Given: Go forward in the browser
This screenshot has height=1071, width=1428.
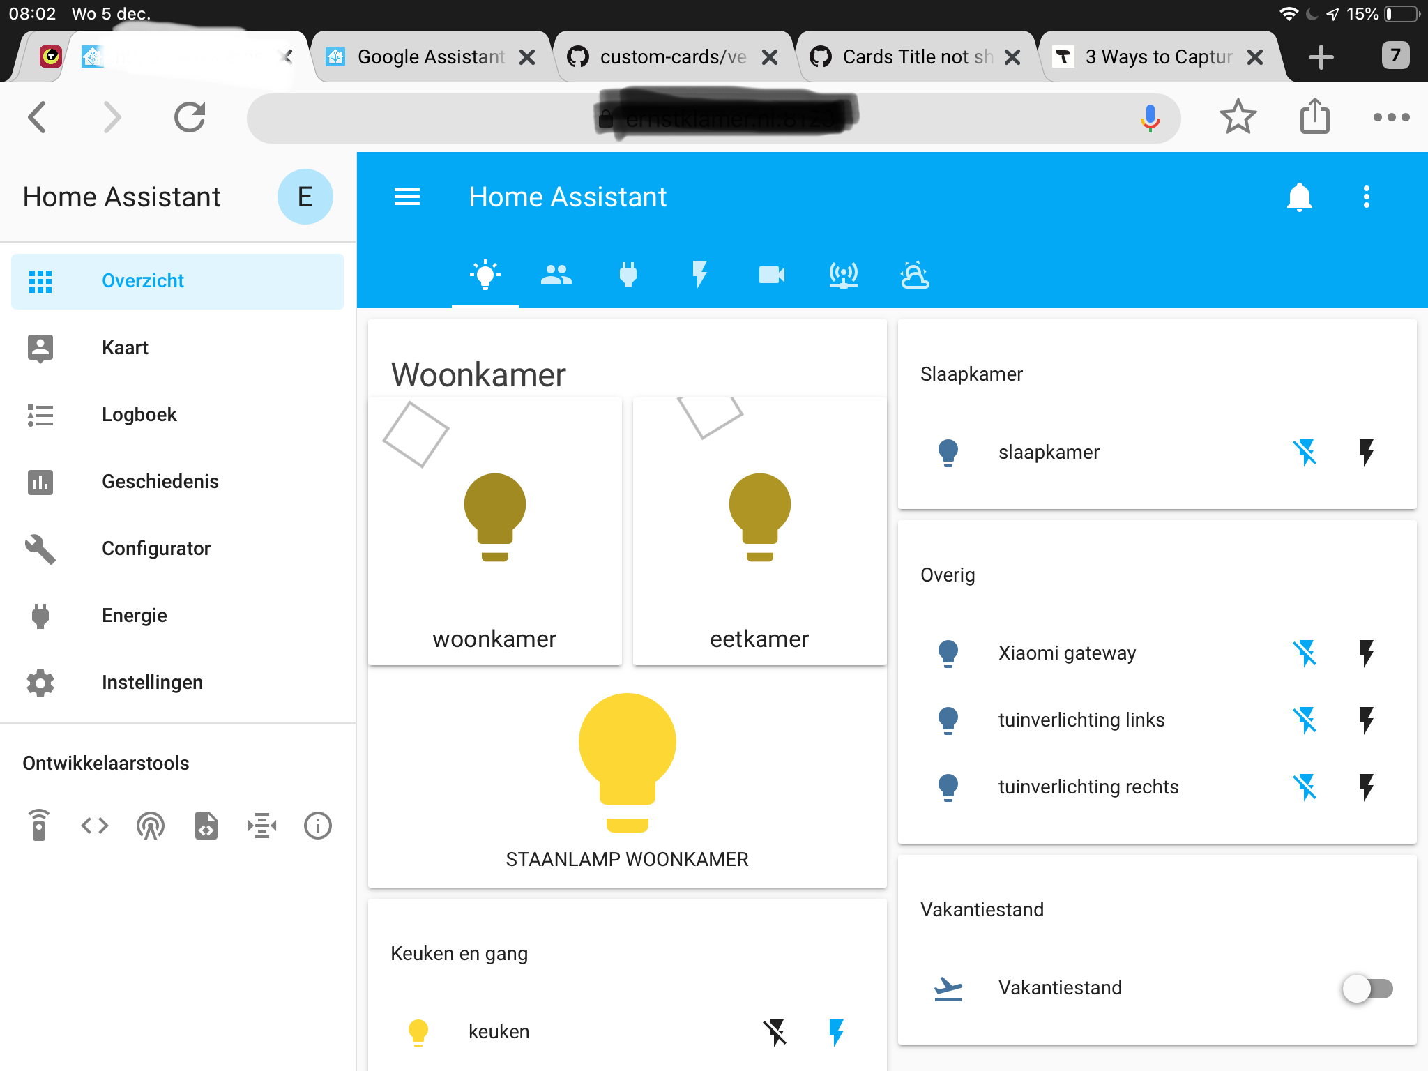Looking at the screenshot, I should tap(112, 117).
